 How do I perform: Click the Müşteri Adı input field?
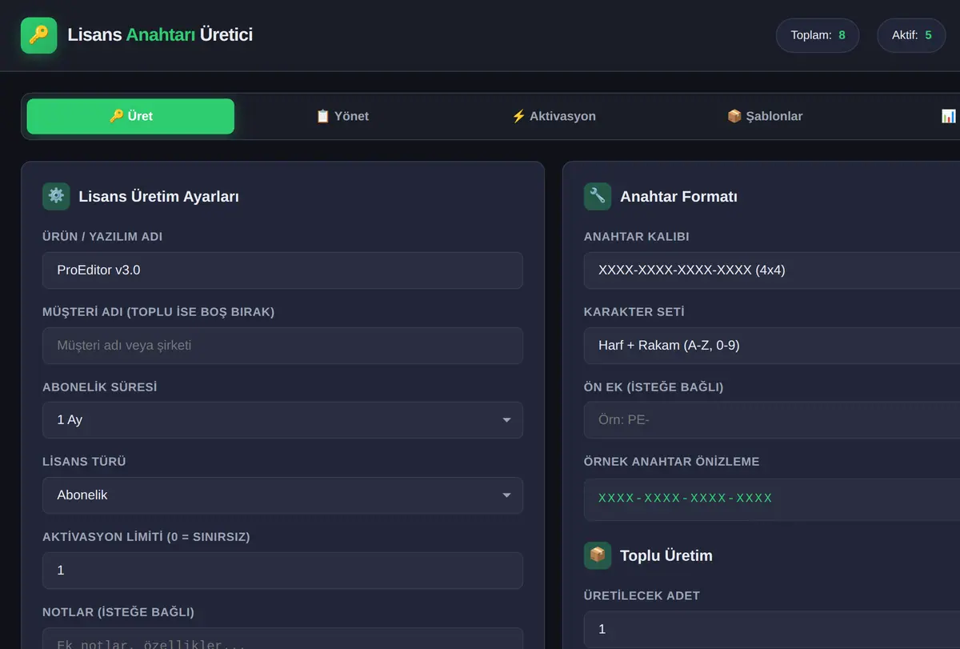(x=282, y=346)
